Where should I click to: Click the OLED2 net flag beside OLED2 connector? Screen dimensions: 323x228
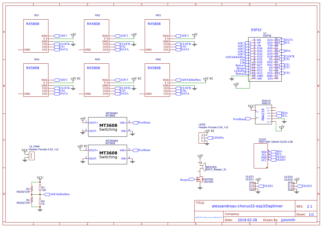click(305, 186)
